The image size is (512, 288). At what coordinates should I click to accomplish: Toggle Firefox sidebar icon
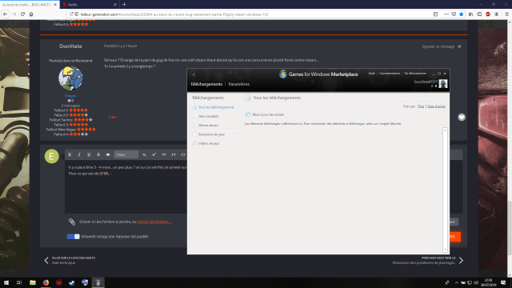(479, 14)
